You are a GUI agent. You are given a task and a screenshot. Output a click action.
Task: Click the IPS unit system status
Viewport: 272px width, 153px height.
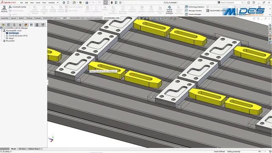260,152
